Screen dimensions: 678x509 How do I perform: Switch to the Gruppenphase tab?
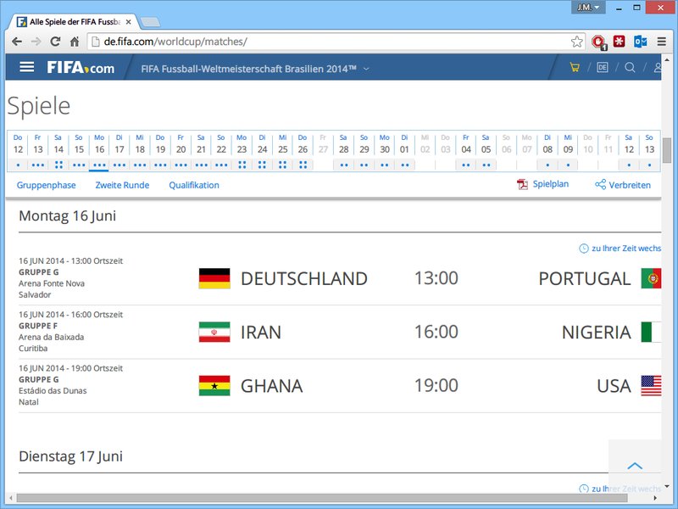tap(47, 185)
